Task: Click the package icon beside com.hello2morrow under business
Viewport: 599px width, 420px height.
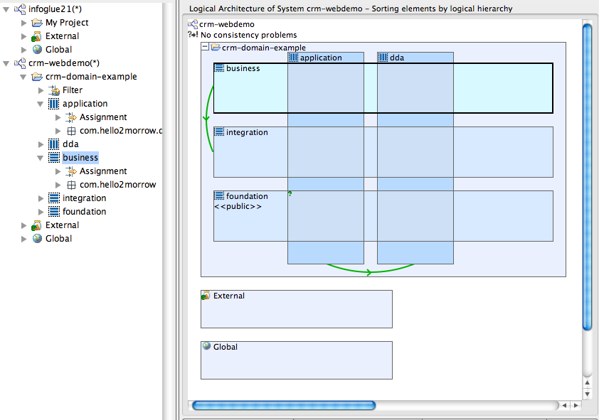Action: (71, 185)
